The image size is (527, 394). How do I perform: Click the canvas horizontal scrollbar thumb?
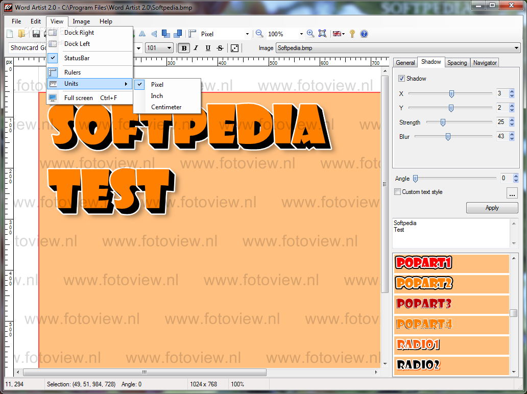[145, 372]
